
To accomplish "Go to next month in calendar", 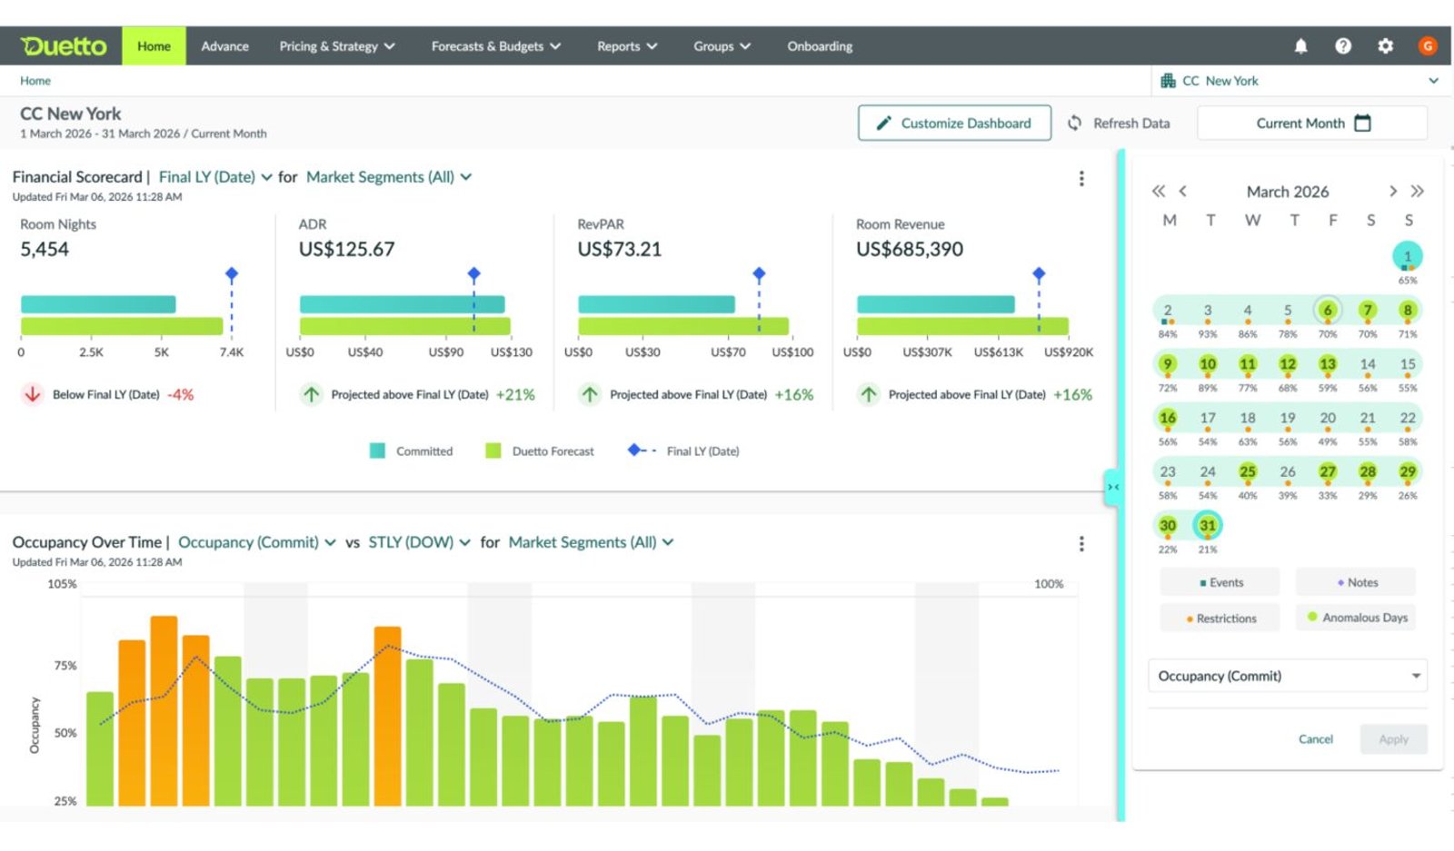I will click(x=1392, y=191).
